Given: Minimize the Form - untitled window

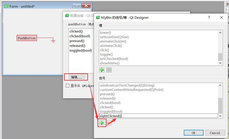Looking at the screenshot, I should click(x=77, y=6).
